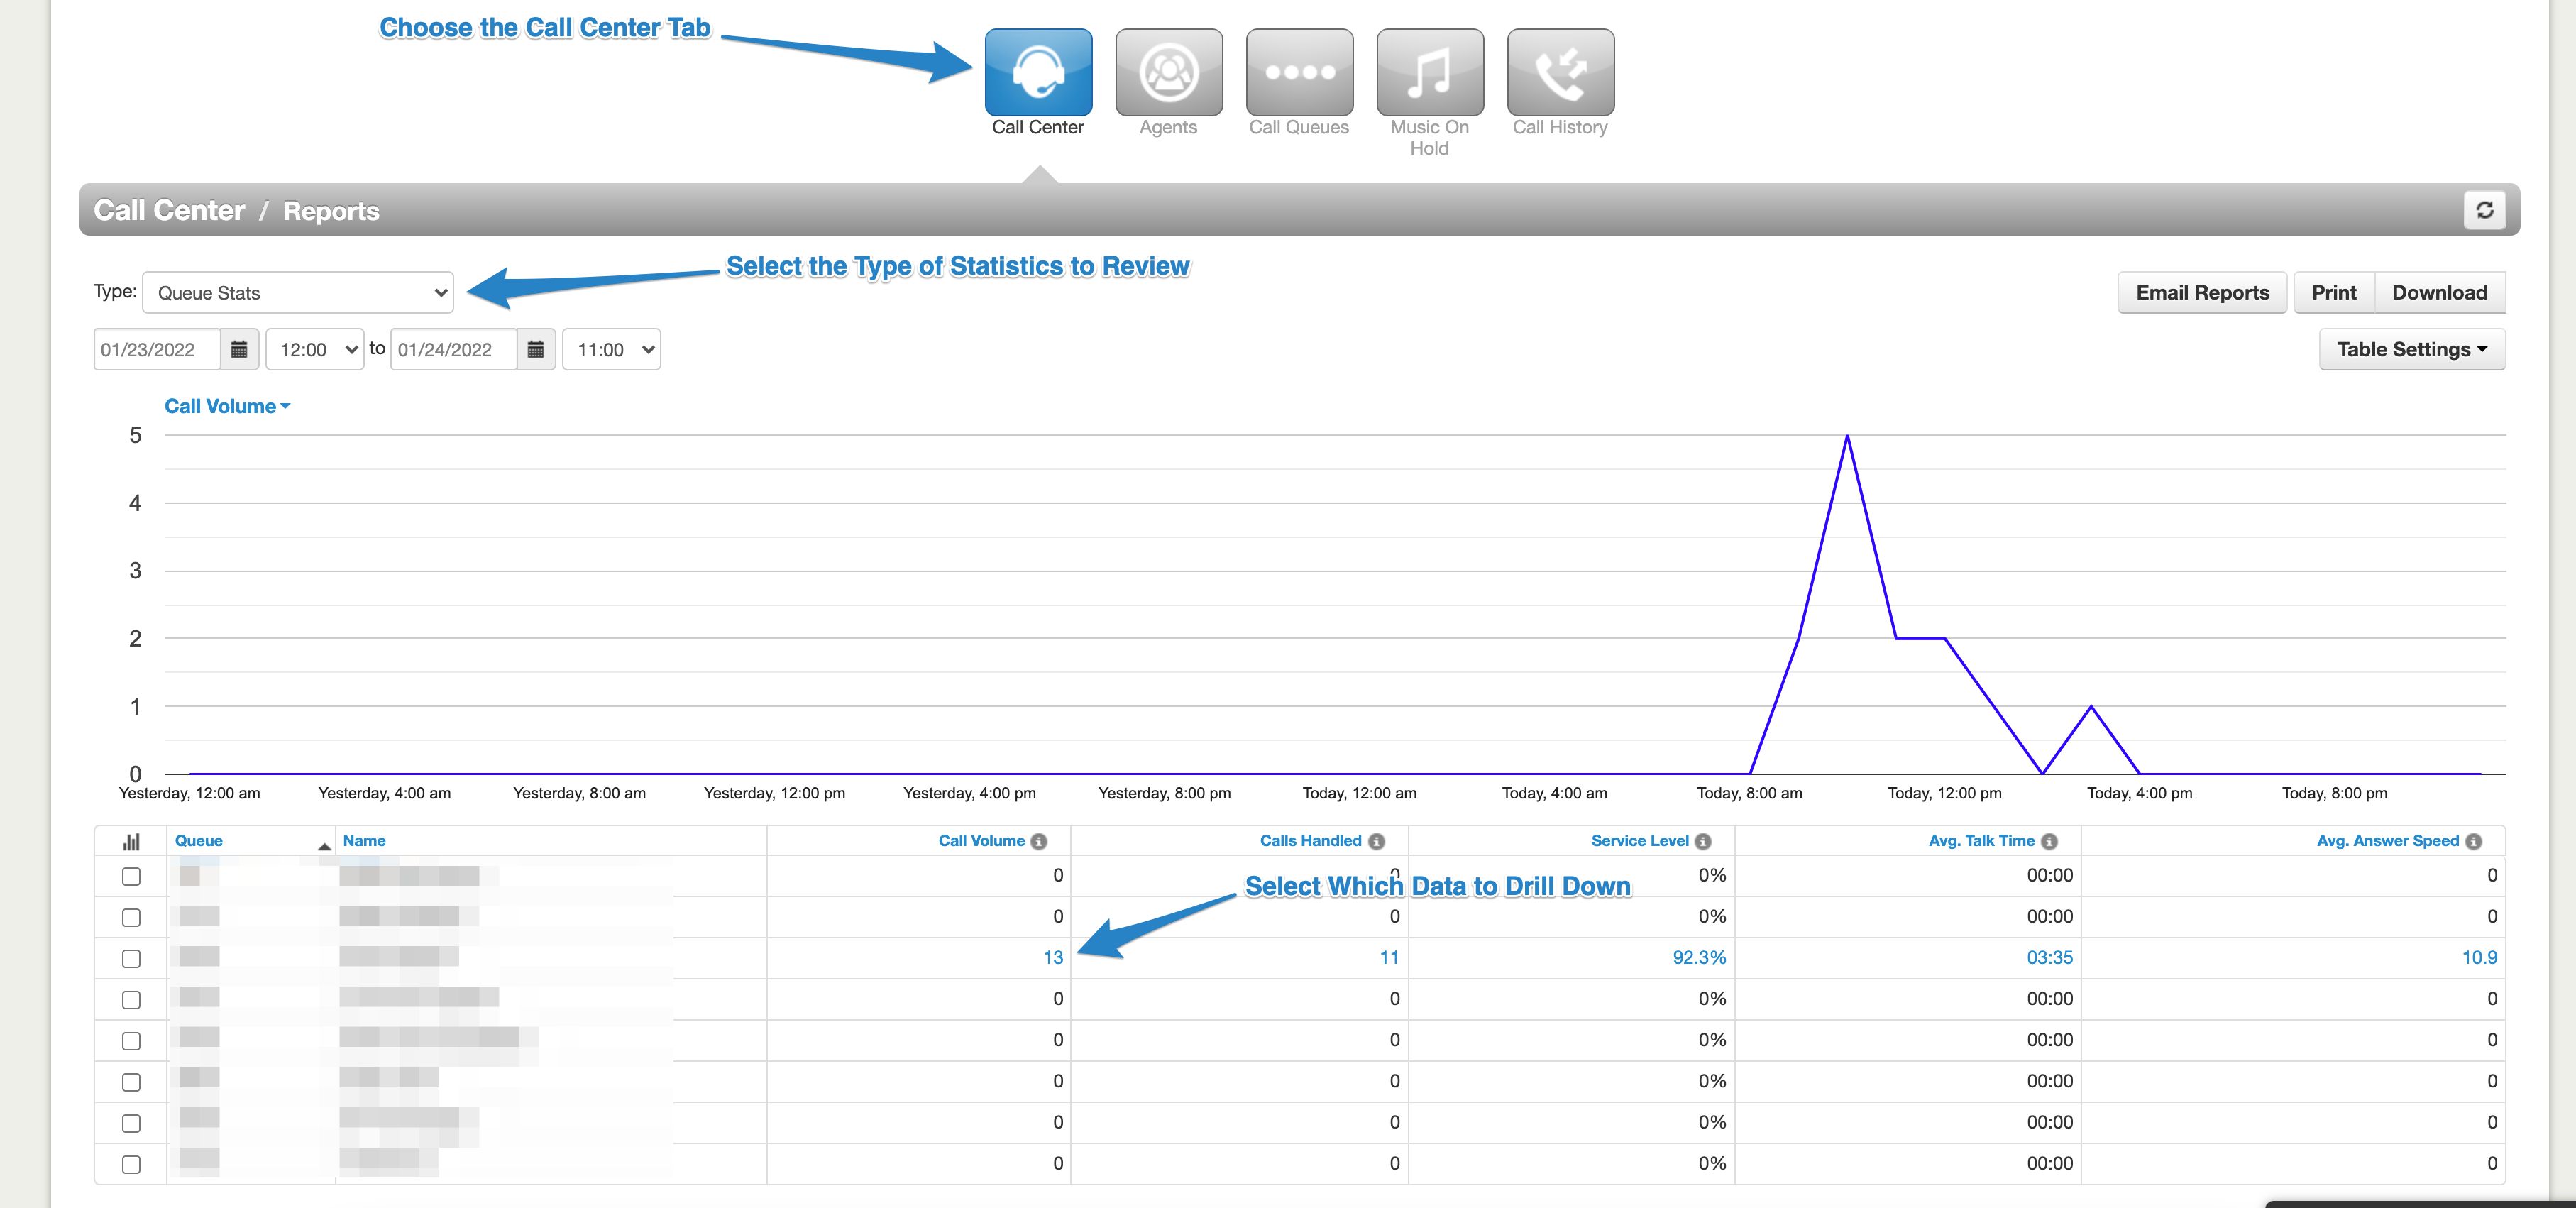Drill down into Calls Handled value 11

tap(1389, 957)
